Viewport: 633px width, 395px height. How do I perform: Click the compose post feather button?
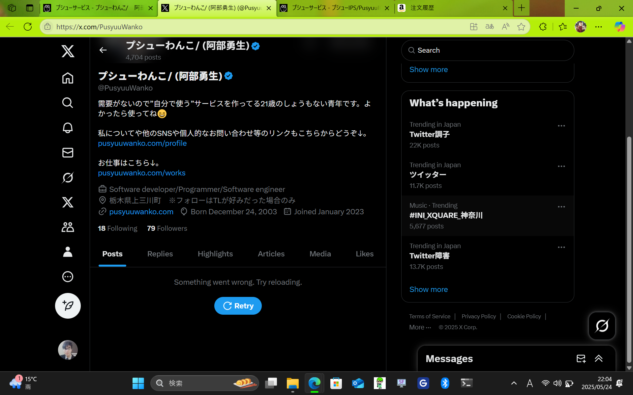(68, 306)
